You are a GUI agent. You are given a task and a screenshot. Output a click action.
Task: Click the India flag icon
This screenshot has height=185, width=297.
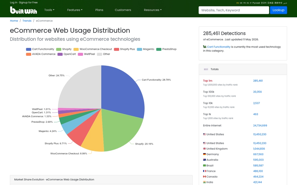click(x=204, y=182)
